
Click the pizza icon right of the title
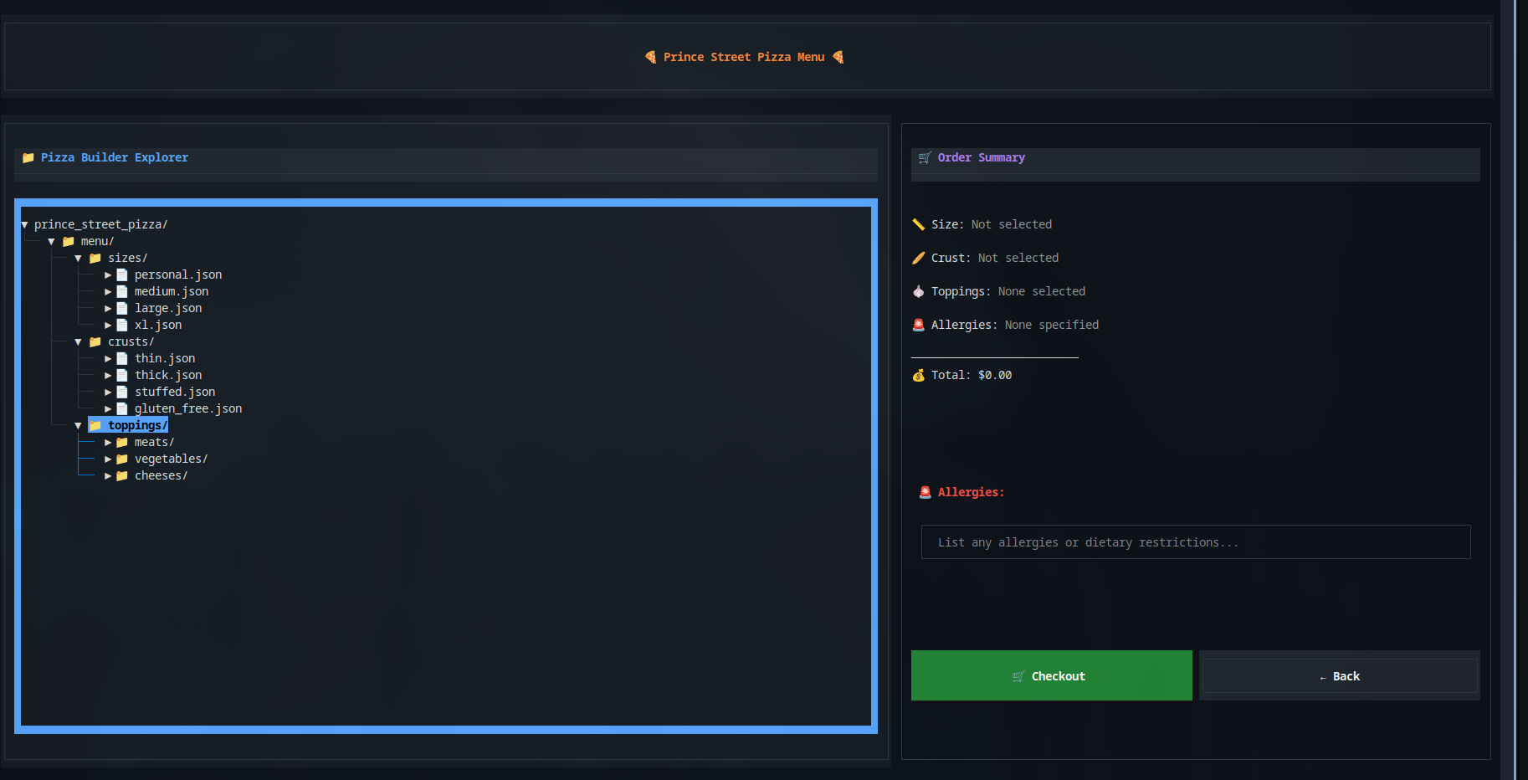pyautogui.click(x=838, y=58)
